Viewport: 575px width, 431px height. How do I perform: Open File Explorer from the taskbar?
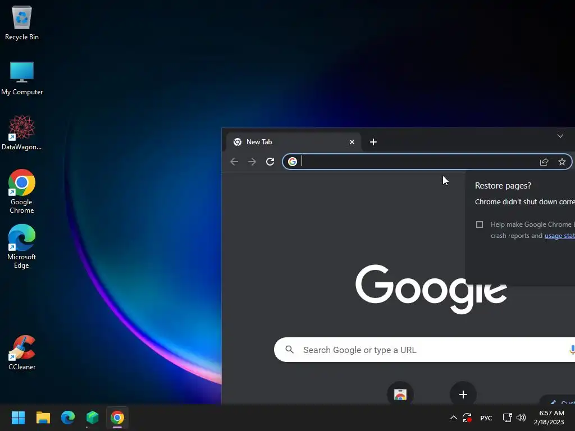43,418
